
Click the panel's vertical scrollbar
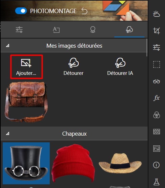[x=147, y=47]
